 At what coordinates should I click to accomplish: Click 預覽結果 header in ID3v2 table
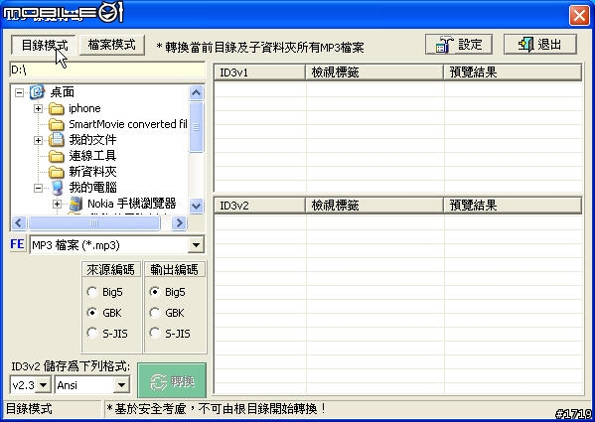tap(513, 206)
